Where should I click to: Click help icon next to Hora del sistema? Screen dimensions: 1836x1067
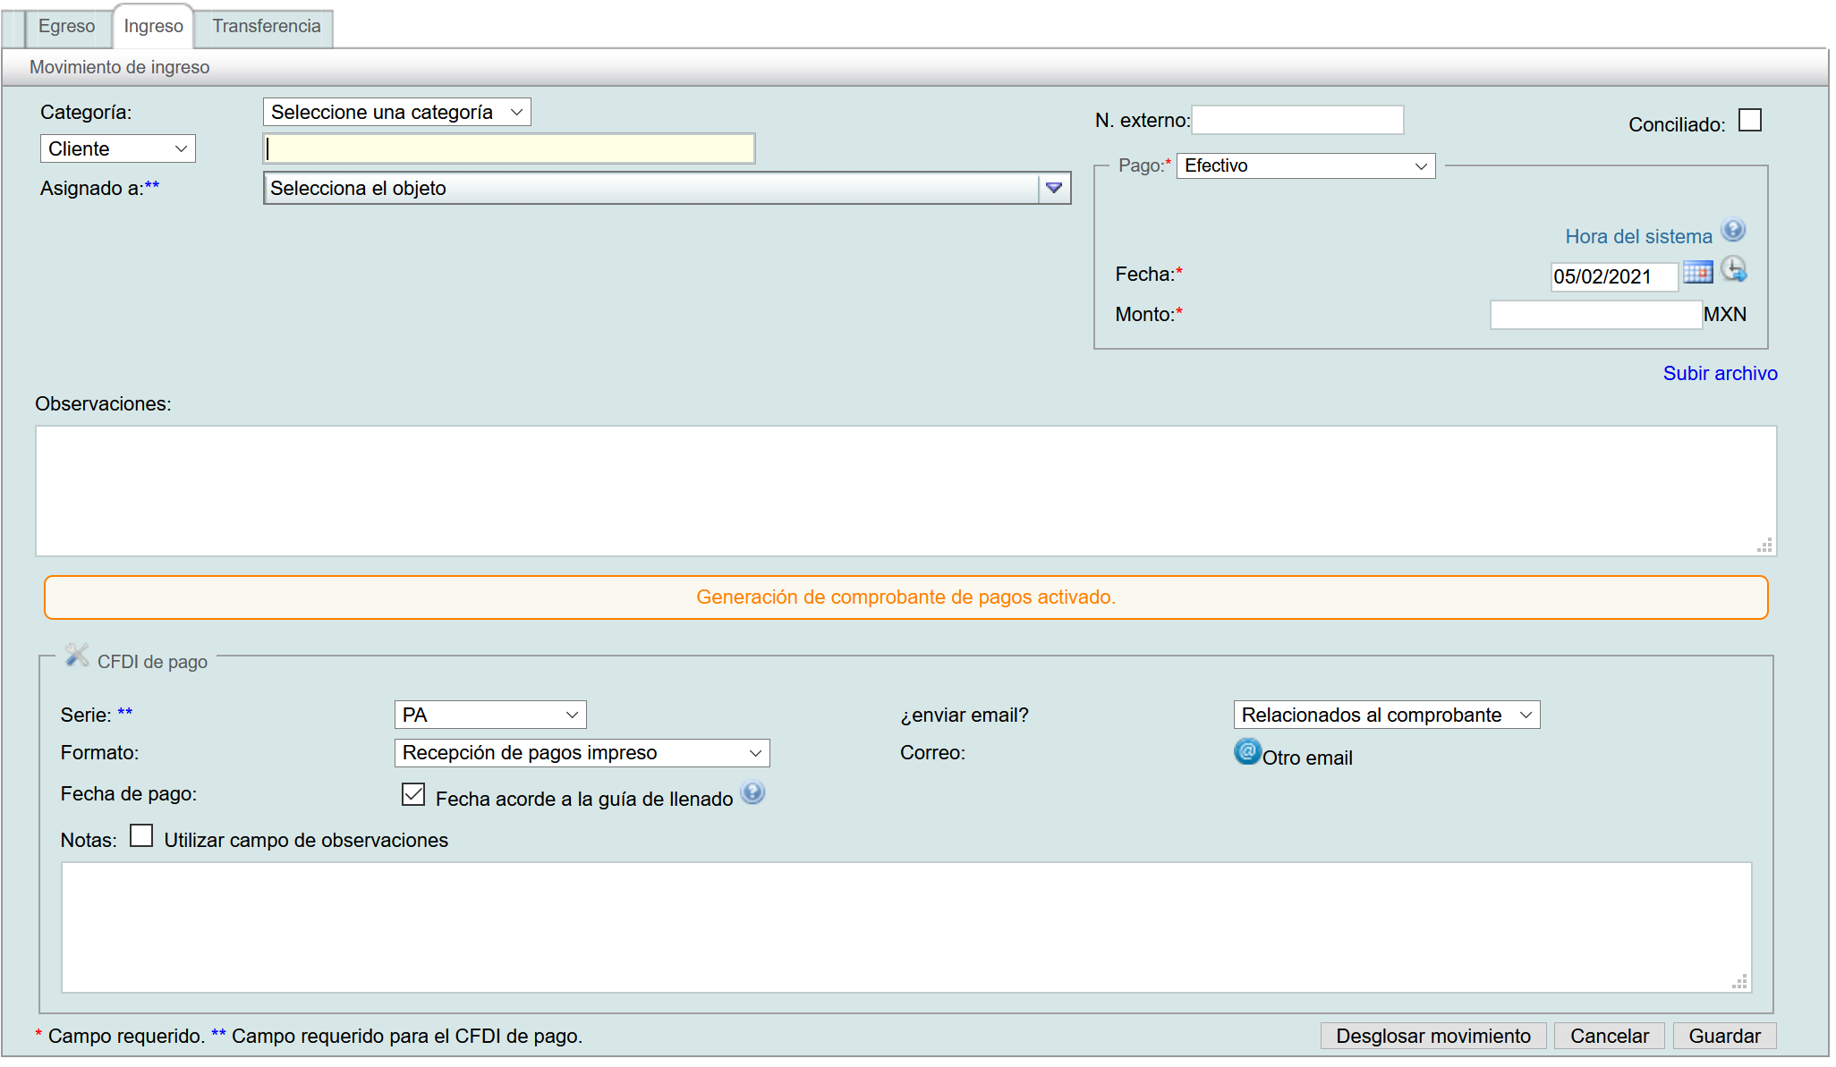pyautogui.click(x=1732, y=231)
